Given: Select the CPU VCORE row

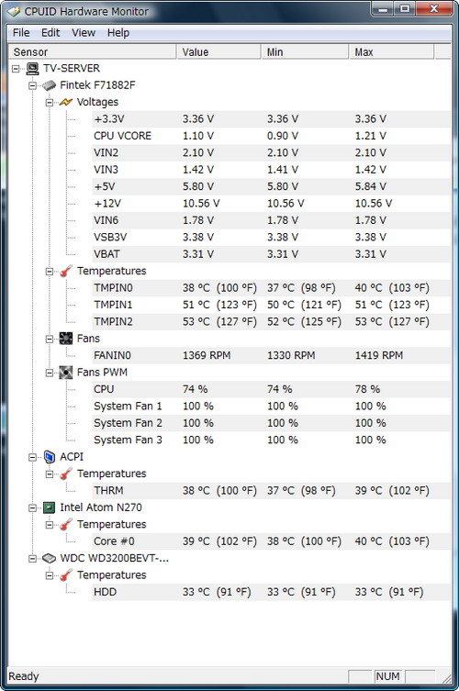Looking at the screenshot, I should (x=271, y=136).
